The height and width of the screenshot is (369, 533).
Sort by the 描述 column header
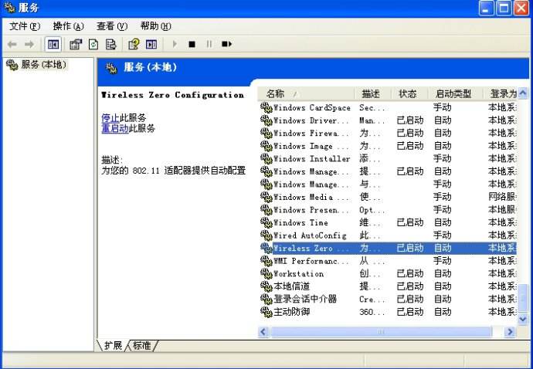tap(372, 93)
